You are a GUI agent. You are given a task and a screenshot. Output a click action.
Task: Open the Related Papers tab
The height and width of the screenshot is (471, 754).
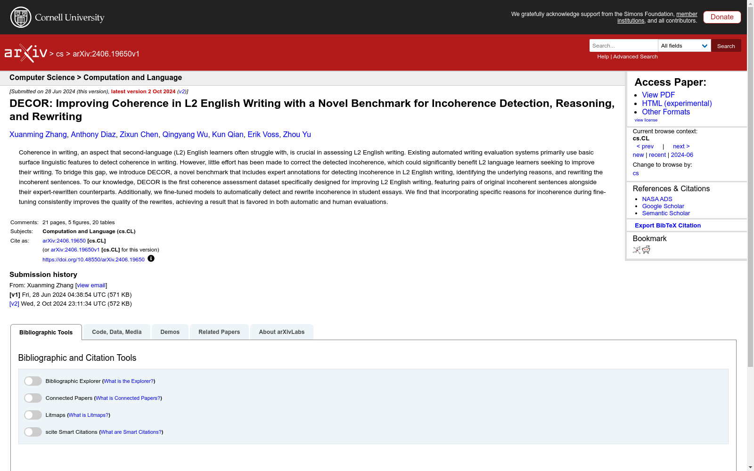coord(219,332)
